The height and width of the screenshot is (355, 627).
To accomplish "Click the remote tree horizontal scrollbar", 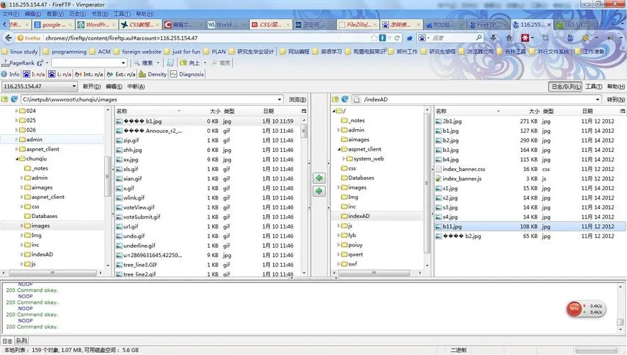I will click(x=376, y=273).
